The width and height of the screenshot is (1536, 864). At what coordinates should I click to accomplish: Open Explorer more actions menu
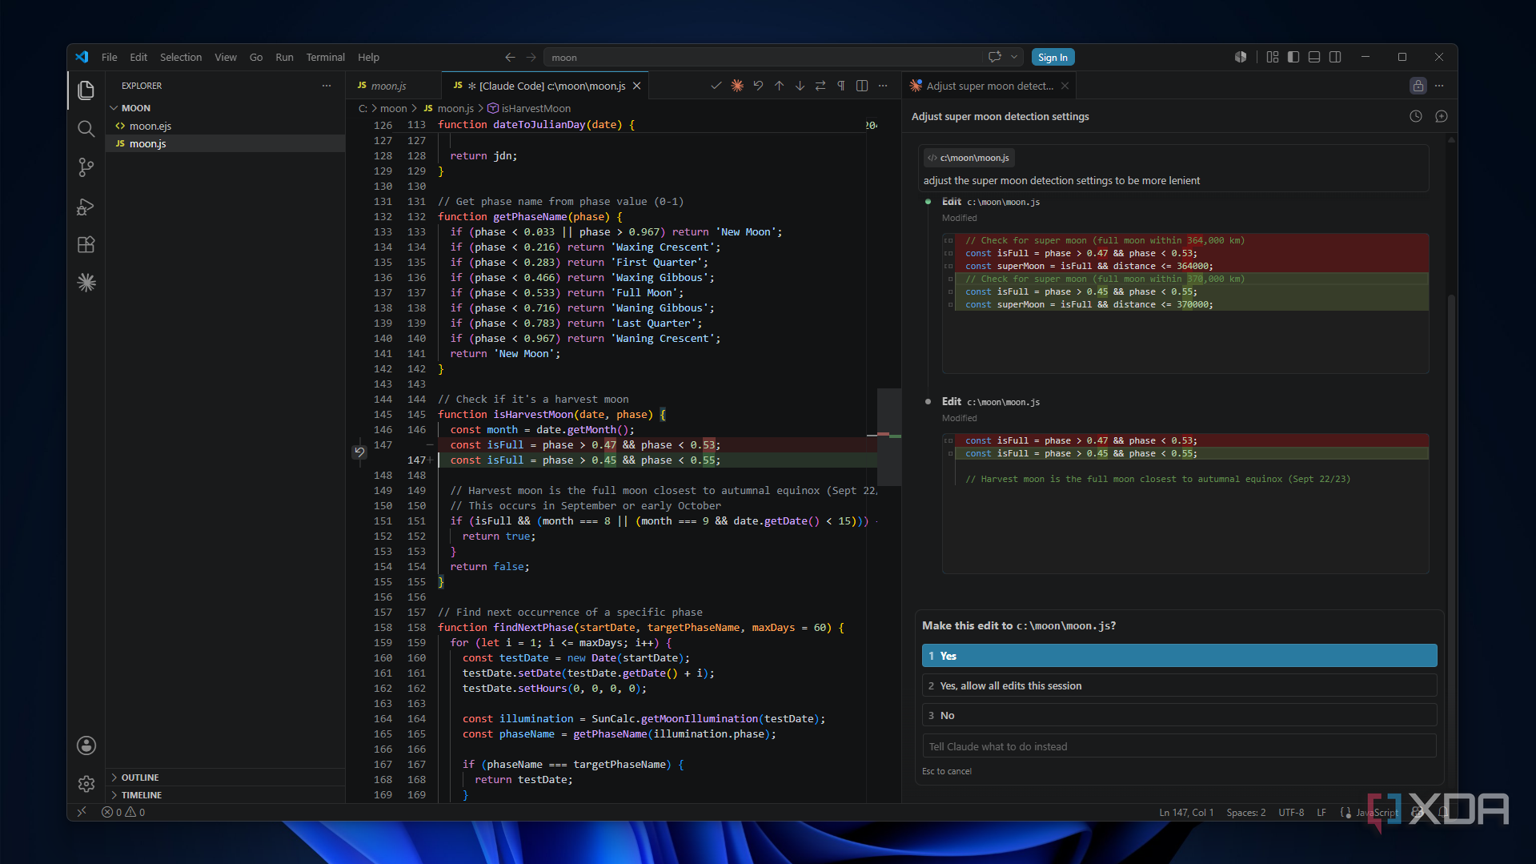point(327,86)
